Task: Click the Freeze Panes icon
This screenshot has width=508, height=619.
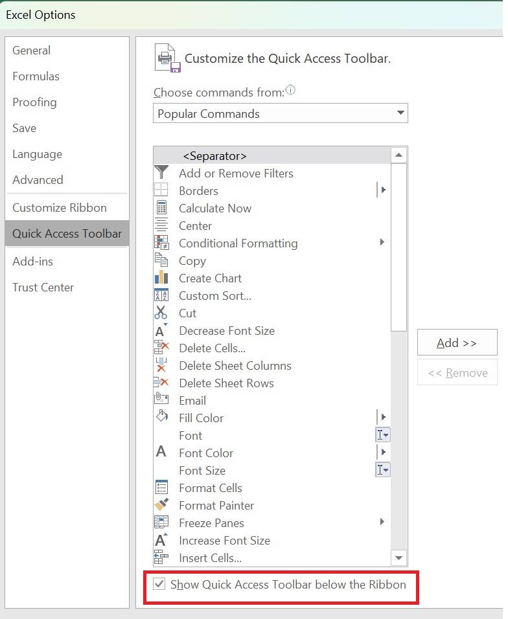Action: click(161, 523)
